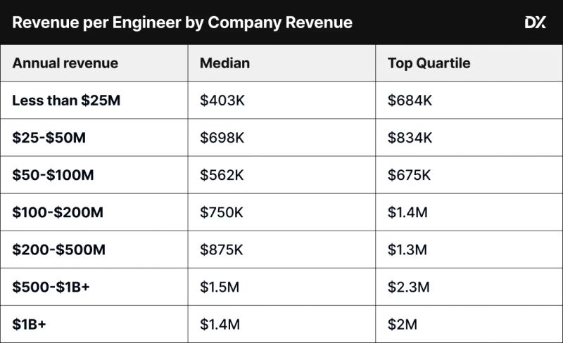
Task: Select the 'Median' column header
Action: [224, 63]
